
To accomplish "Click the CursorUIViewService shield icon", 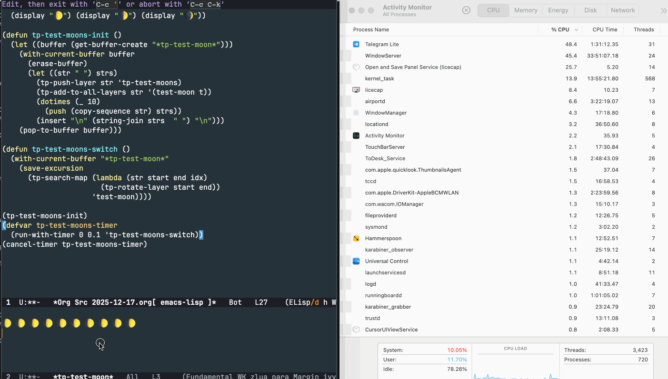I will (356, 330).
